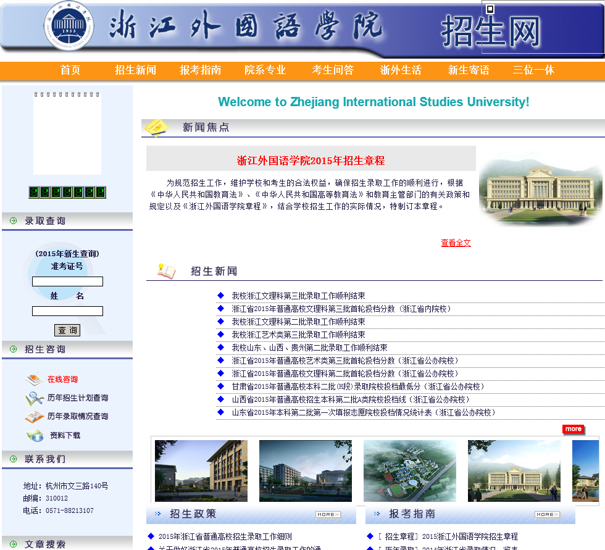Click the 在线咨询 book icon
The image size is (605, 550).
35,379
